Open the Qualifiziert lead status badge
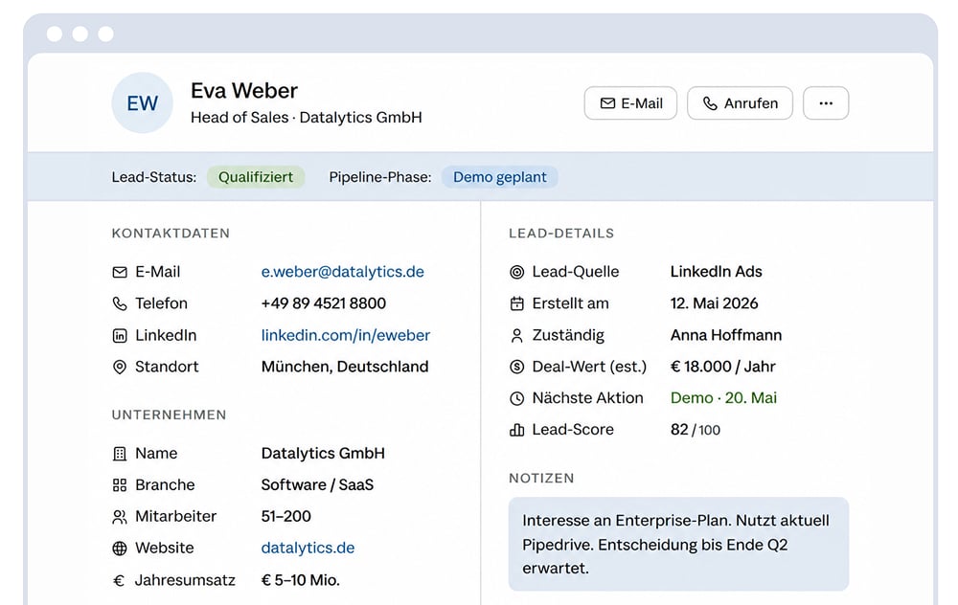This screenshot has height=605, width=958. 256,177
